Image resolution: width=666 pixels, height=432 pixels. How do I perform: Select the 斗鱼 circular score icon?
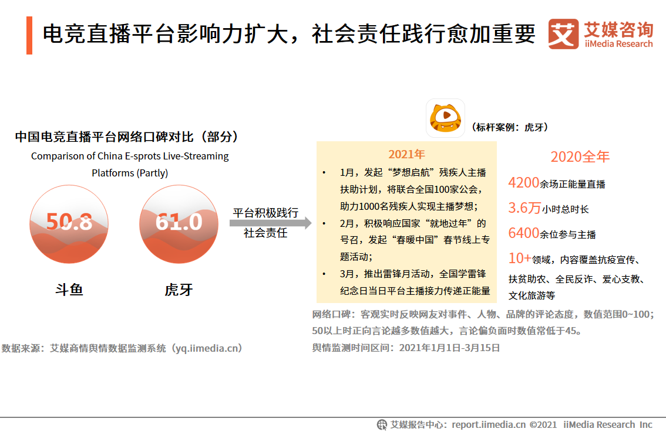coord(69,224)
